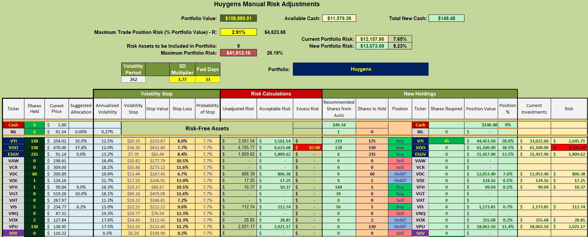The height and width of the screenshot is (237, 588).
Task: Select the VIS Buy position cell
Action: coord(400,207)
